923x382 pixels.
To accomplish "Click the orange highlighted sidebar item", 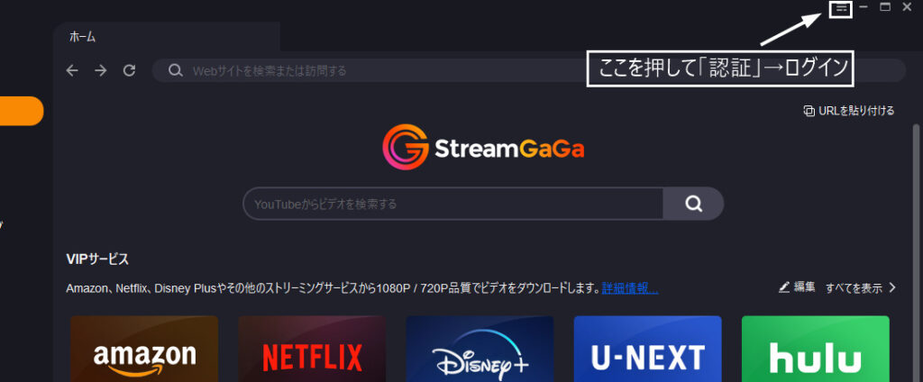I will [22, 111].
